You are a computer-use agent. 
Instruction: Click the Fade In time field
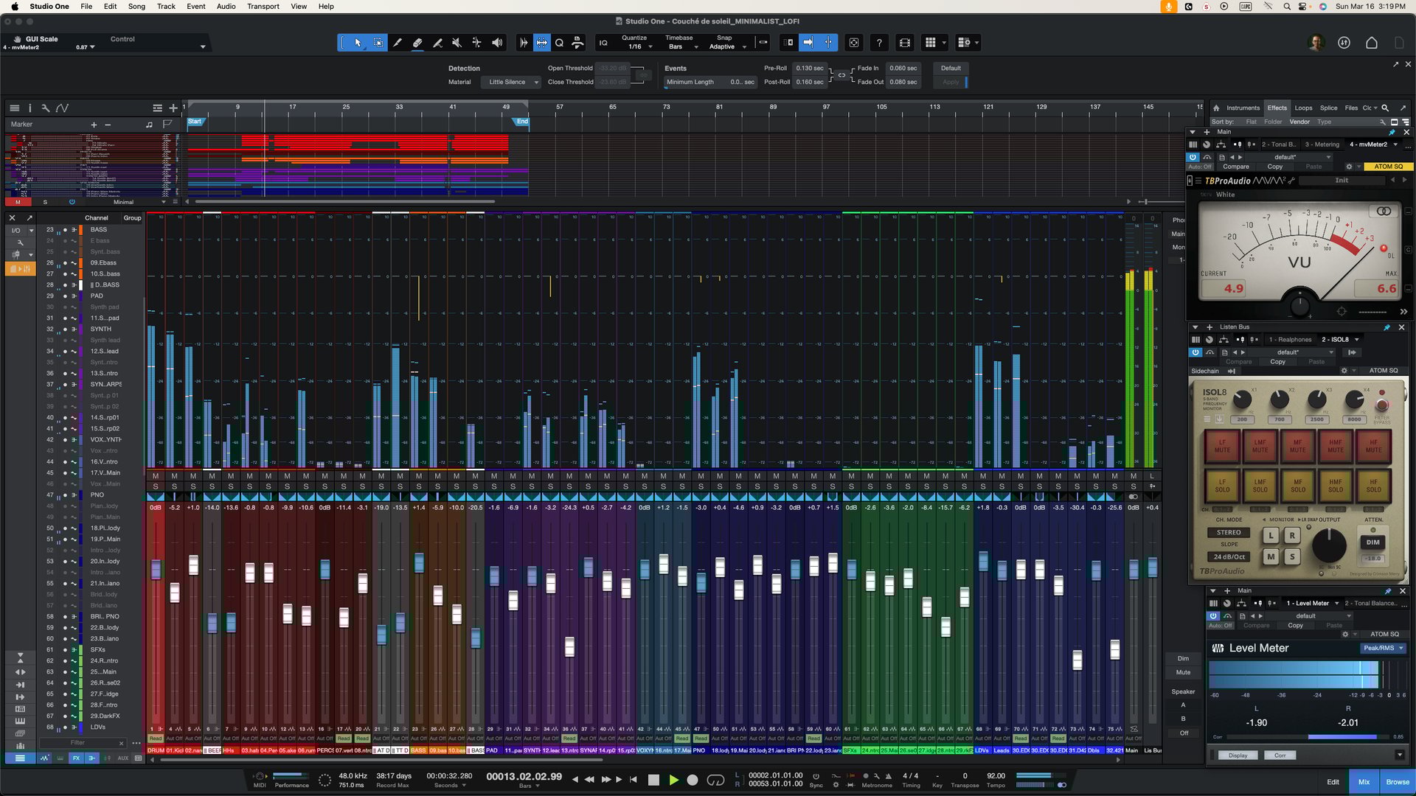pyautogui.click(x=903, y=68)
